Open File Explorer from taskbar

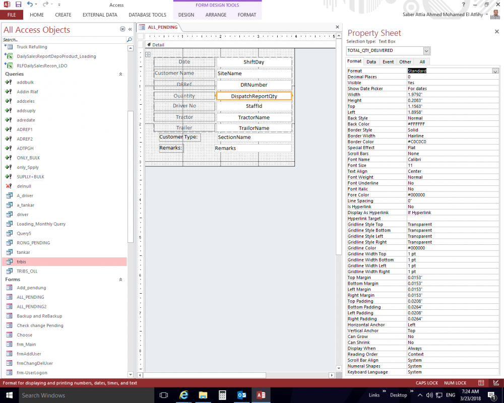(x=203, y=395)
